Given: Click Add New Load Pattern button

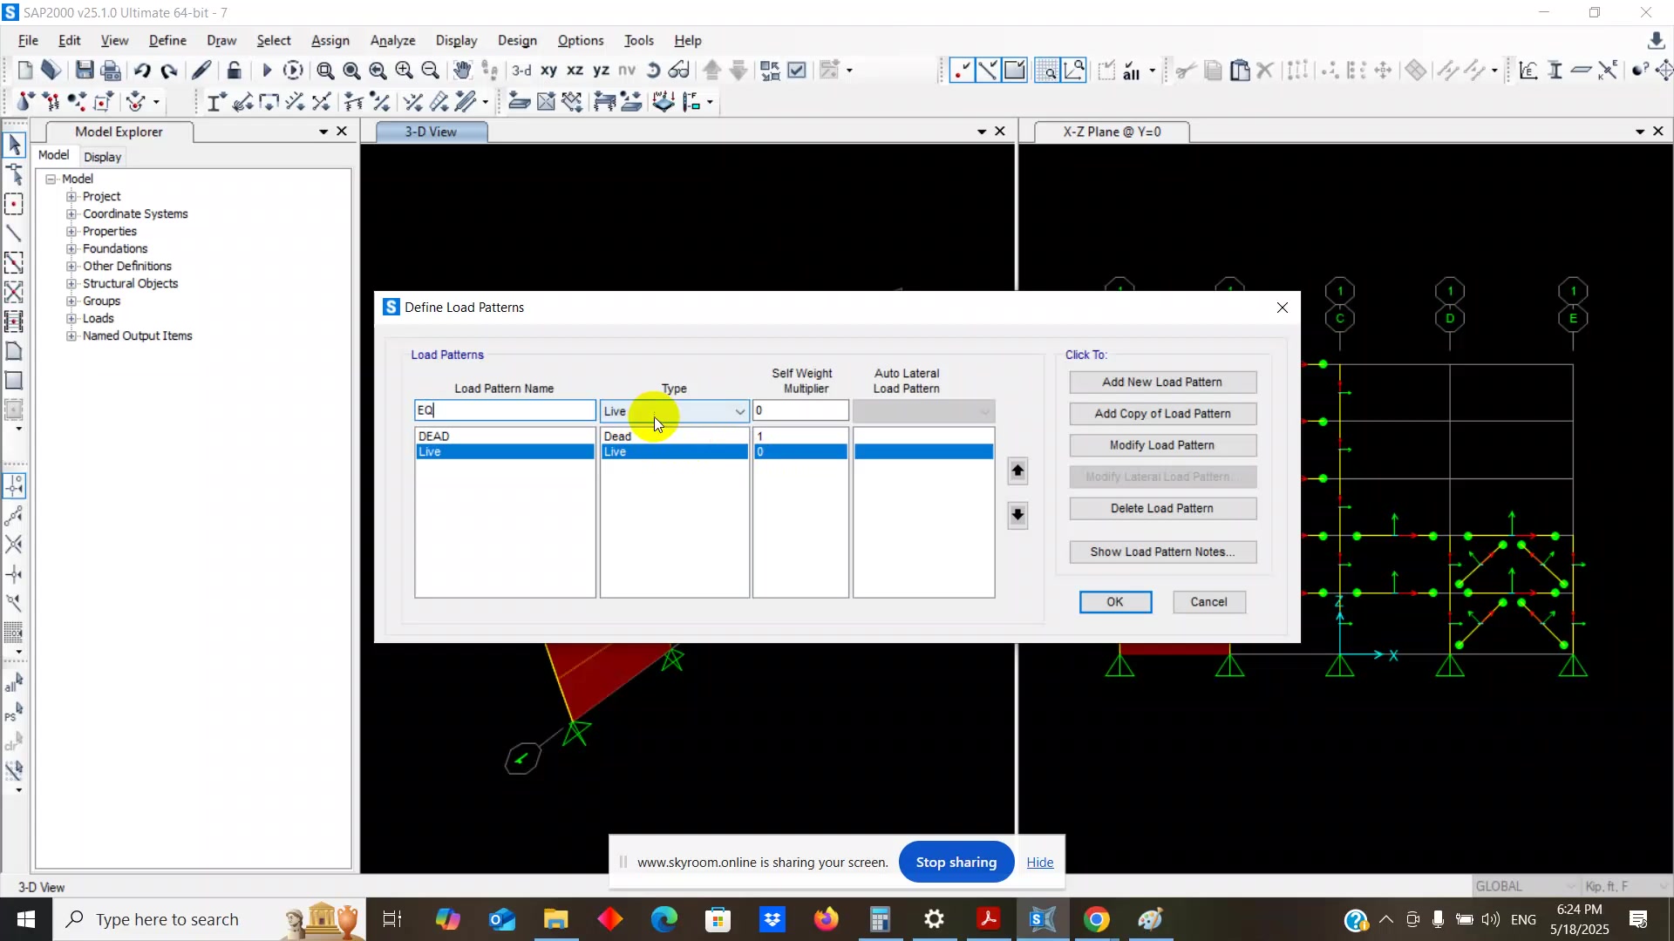Looking at the screenshot, I should coord(1162,382).
